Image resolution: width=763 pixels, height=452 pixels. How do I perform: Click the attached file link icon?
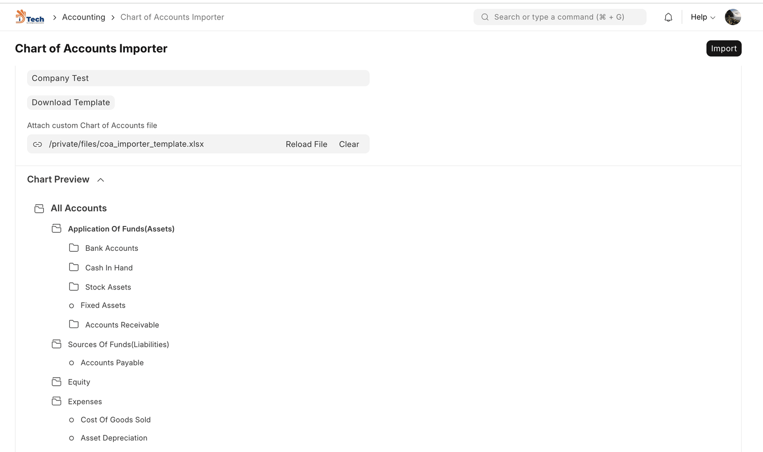click(38, 144)
